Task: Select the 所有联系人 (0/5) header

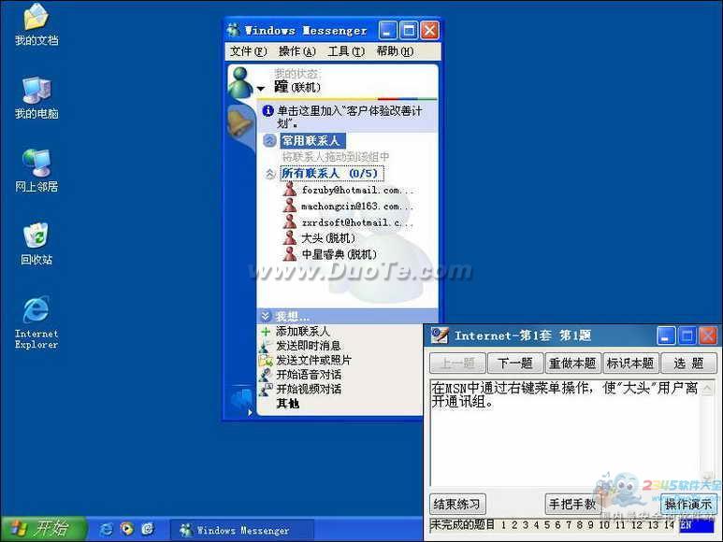Action: (x=331, y=173)
